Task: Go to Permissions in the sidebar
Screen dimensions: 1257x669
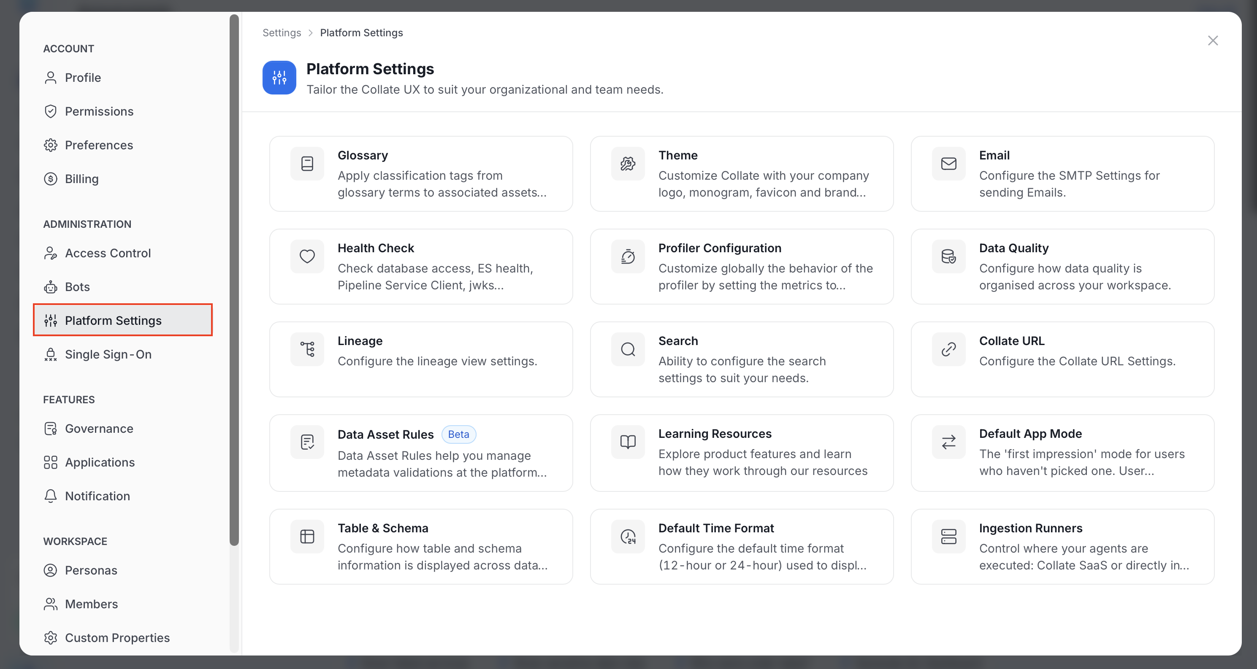Action: click(x=123, y=111)
